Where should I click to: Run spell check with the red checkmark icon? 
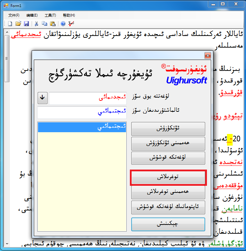point(71,24)
